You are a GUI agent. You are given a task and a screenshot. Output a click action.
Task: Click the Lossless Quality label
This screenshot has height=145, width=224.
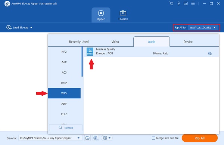[x=105, y=49]
